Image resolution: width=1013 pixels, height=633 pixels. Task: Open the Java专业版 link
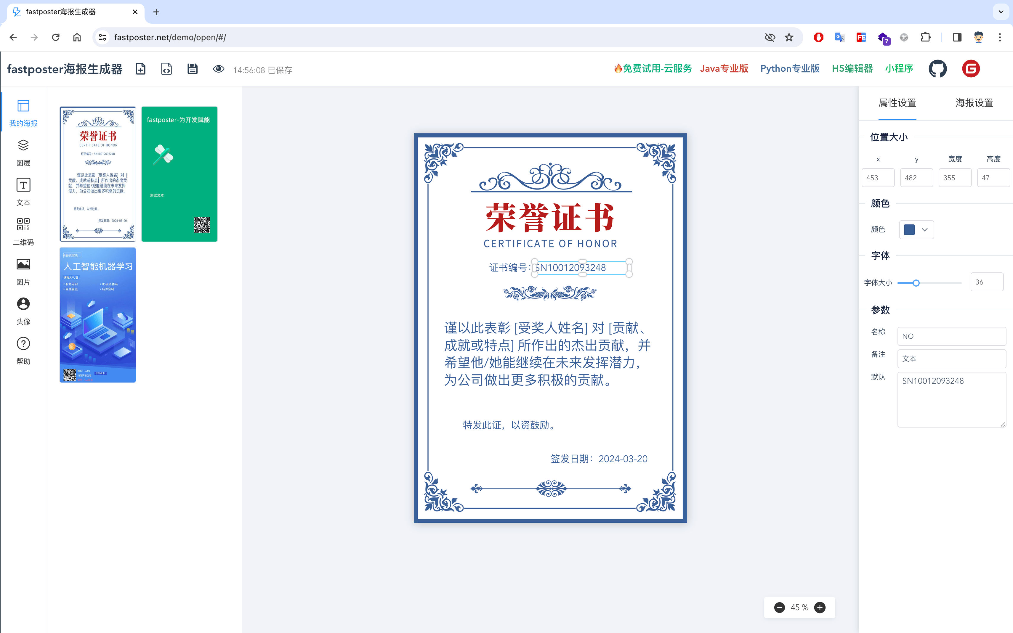tap(724, 68)
